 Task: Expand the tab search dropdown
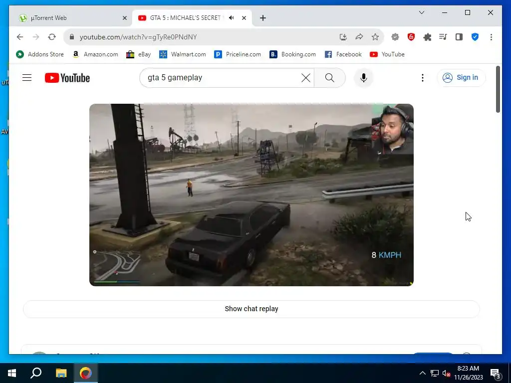point(421,12)
